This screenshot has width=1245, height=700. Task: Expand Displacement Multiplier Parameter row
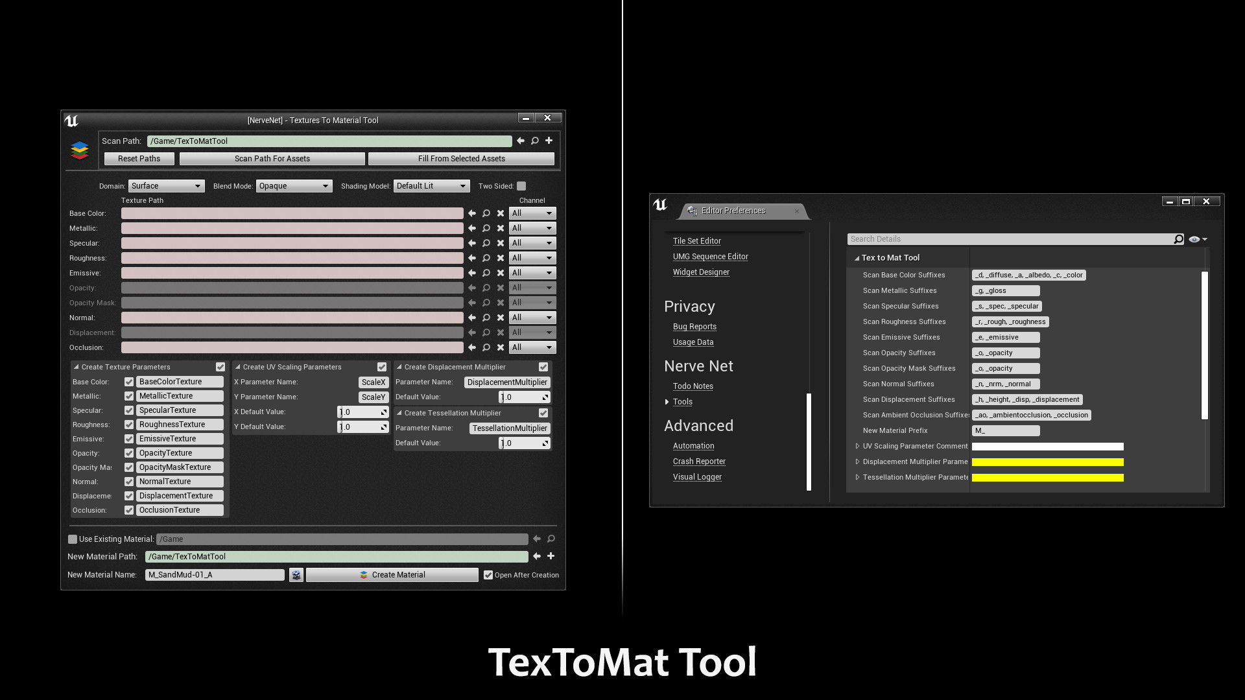[857, 461]
